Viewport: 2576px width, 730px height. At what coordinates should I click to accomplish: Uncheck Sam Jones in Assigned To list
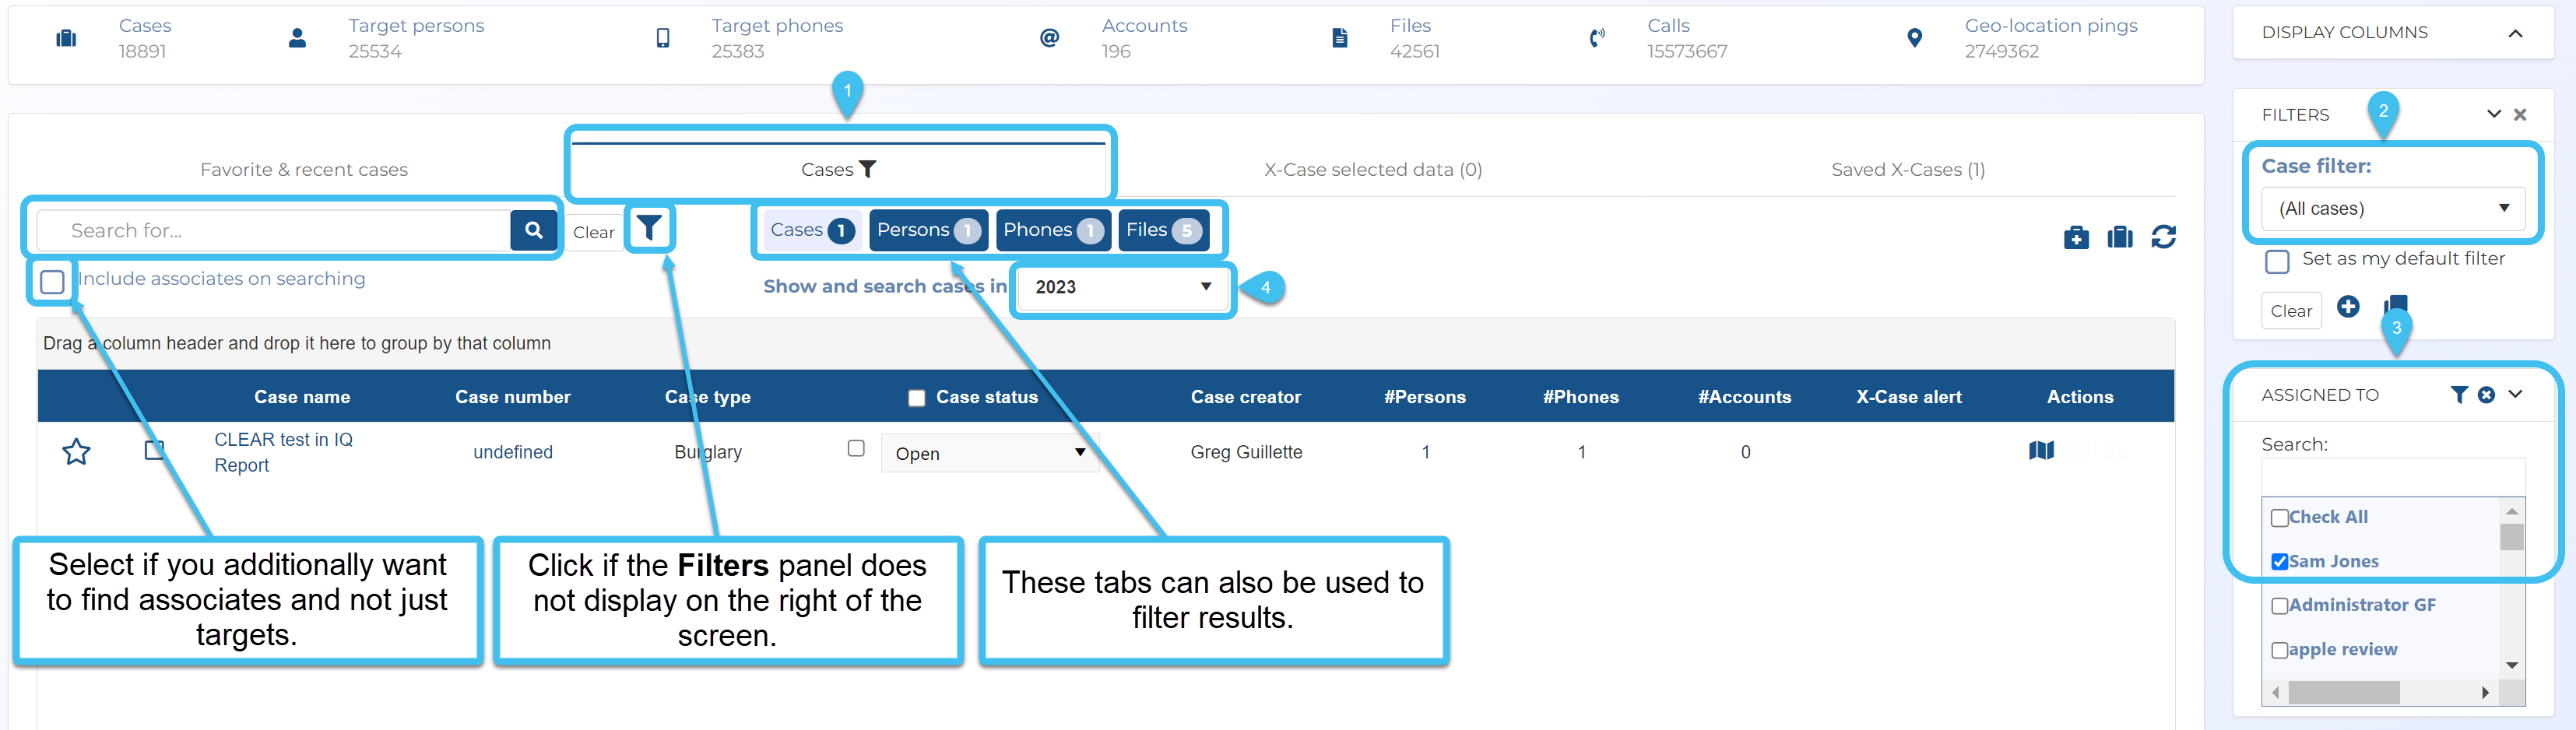(x=2279, y=562)
